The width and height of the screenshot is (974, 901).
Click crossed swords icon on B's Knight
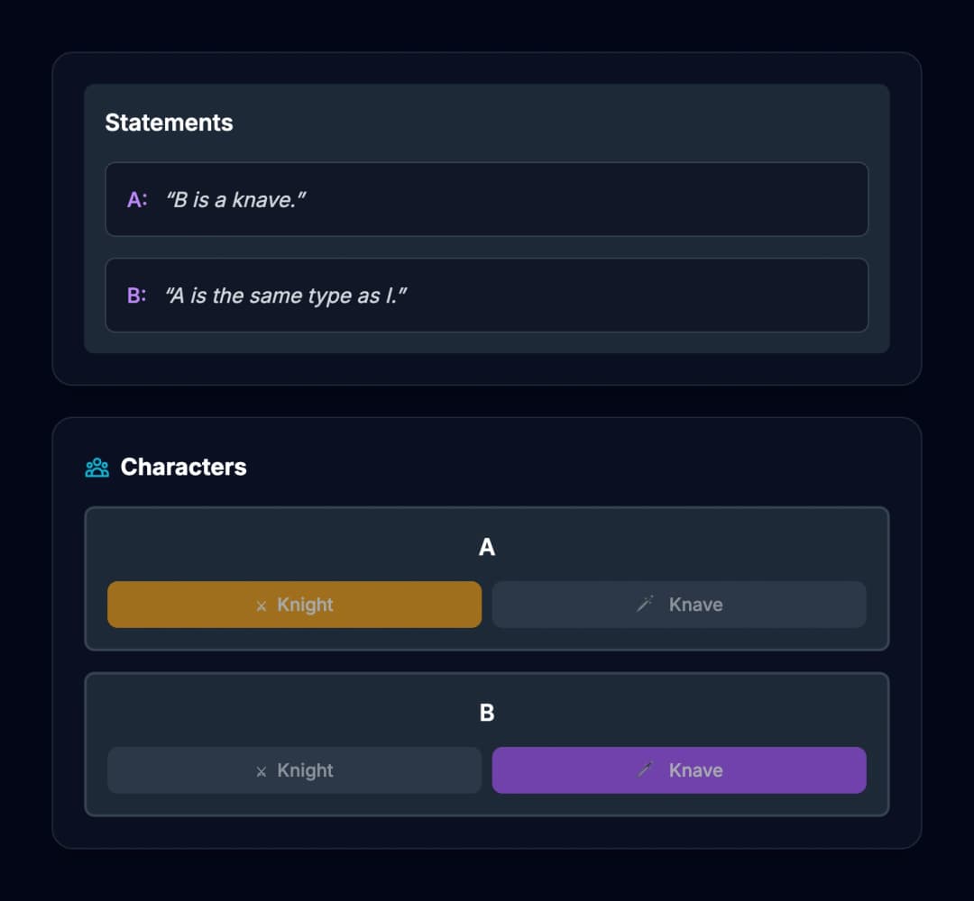tap(262, 771)
